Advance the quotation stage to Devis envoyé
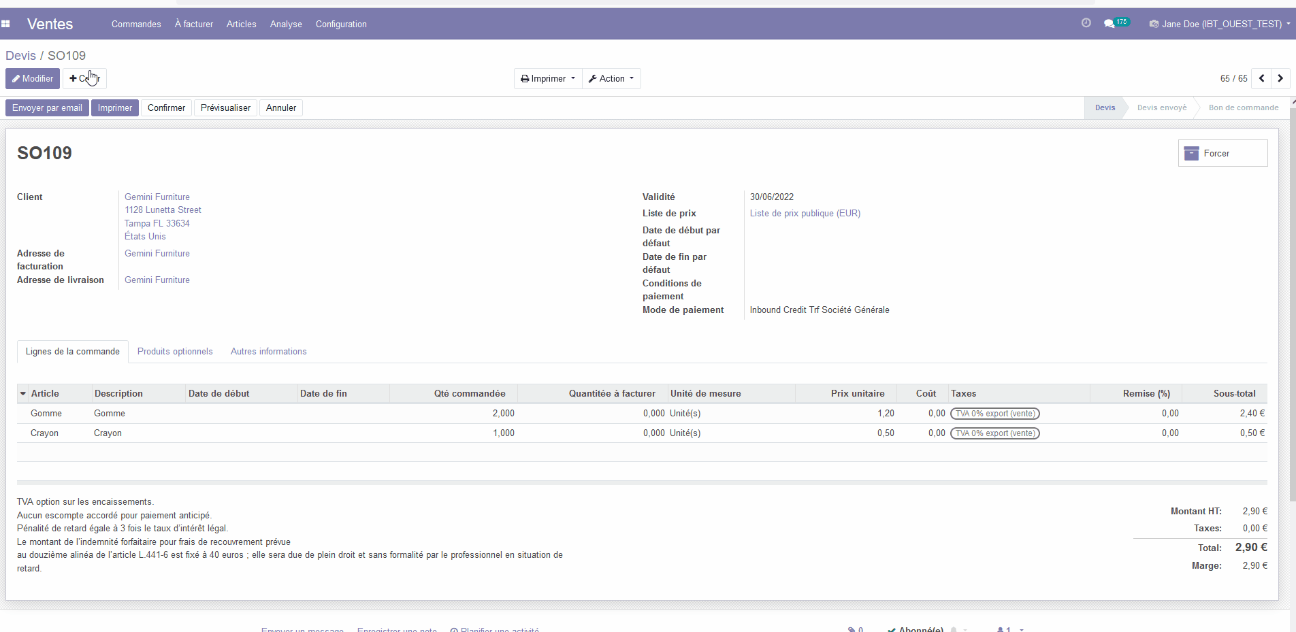 click(x=1162, y=107)
